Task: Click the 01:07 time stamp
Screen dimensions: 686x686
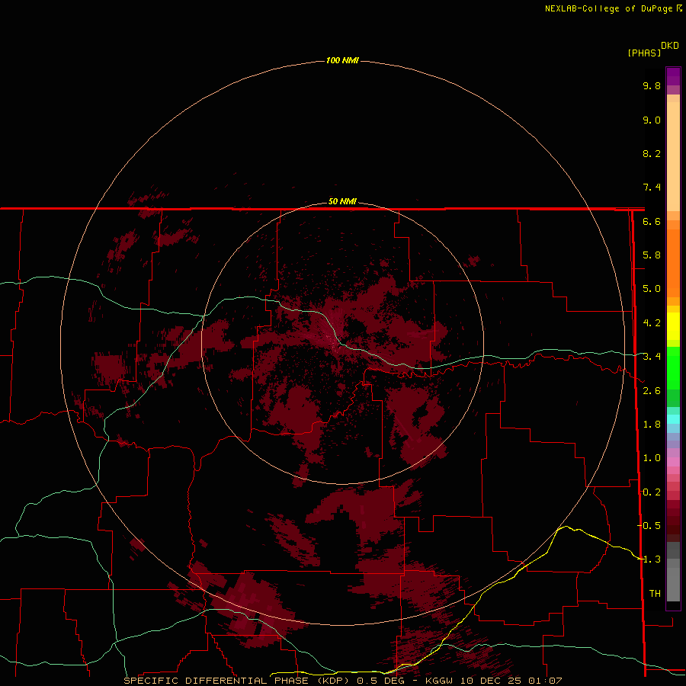Action: point(545,681)
